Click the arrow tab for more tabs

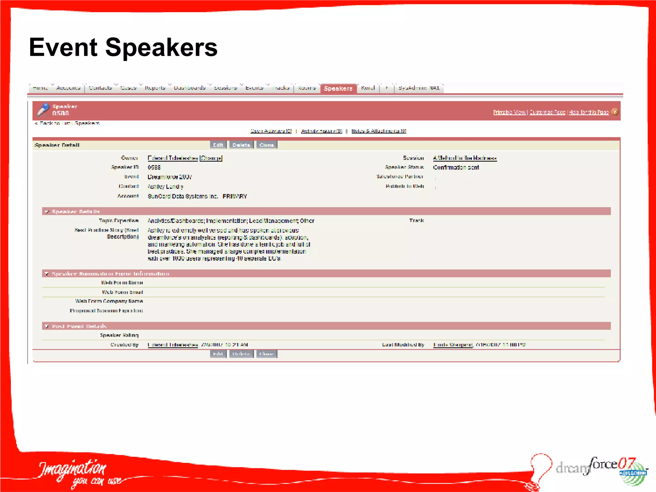(x=387, y=88)
